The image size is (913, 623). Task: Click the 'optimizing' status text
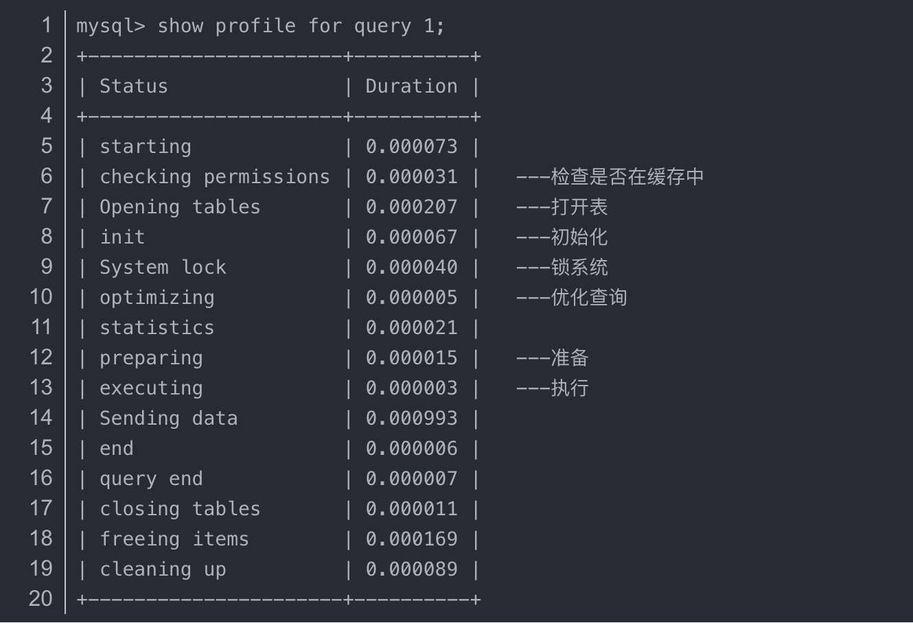pos(157,298)
